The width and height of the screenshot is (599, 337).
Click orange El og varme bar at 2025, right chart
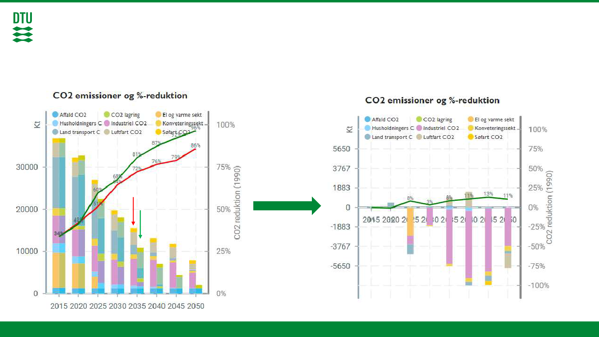(x=410, y=222)
